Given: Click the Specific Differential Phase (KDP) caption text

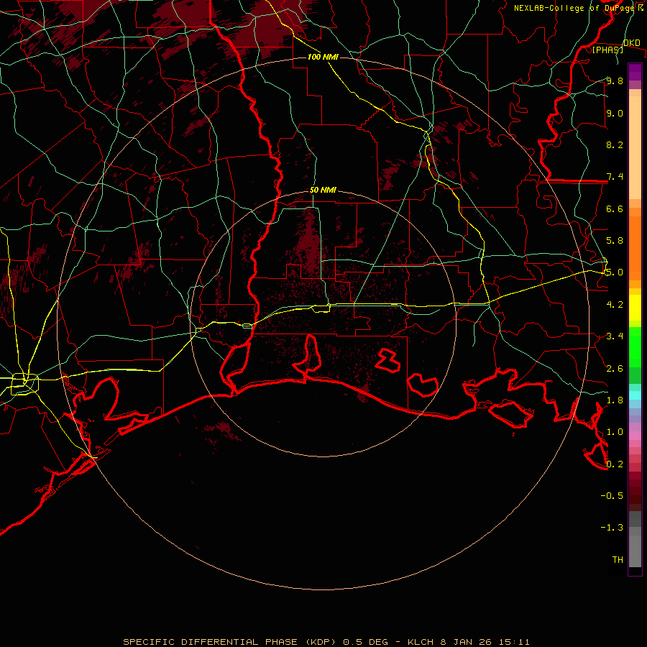Looking at the screenshot, I should [231, 642].
